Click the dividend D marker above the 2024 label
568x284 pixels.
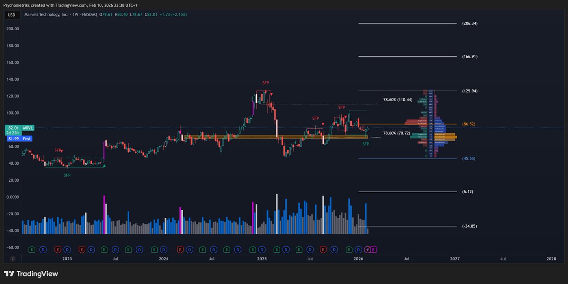163,249
